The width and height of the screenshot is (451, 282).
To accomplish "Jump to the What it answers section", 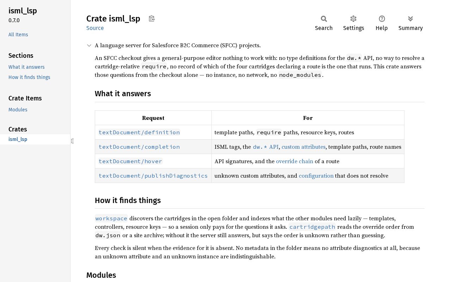I will (26, 67).
